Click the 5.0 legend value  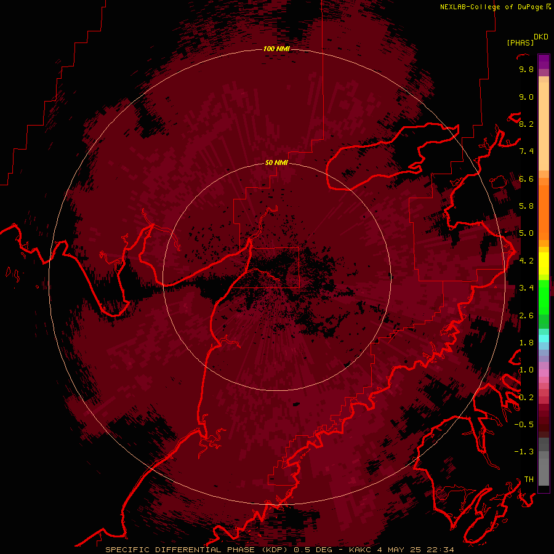(x=526, y=233)
